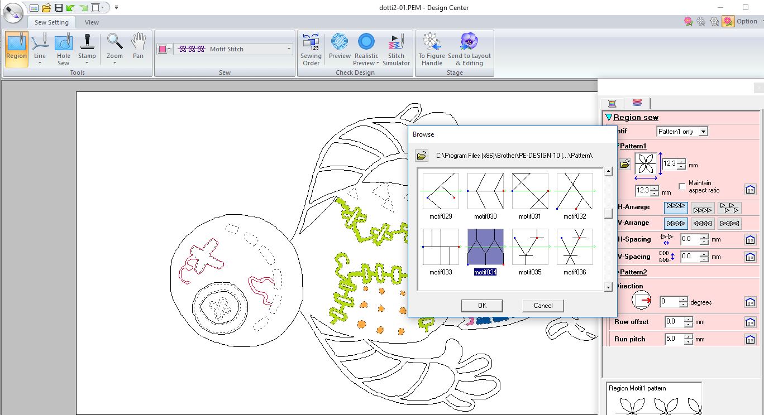The image size is (764, 415).
Task: Reset V-Spacing to default with home icon
Action: (x=750, y=257)
